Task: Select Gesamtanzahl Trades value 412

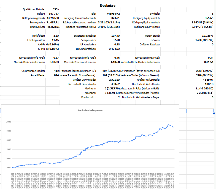Action: coord(56,71)
